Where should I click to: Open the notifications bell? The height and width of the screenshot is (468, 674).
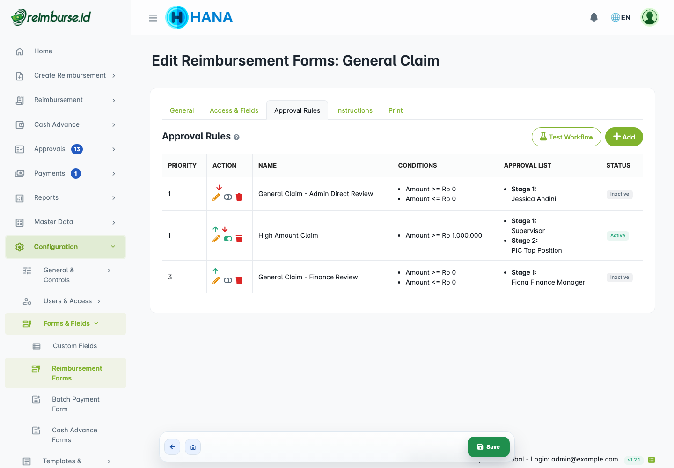coord(594,17)
